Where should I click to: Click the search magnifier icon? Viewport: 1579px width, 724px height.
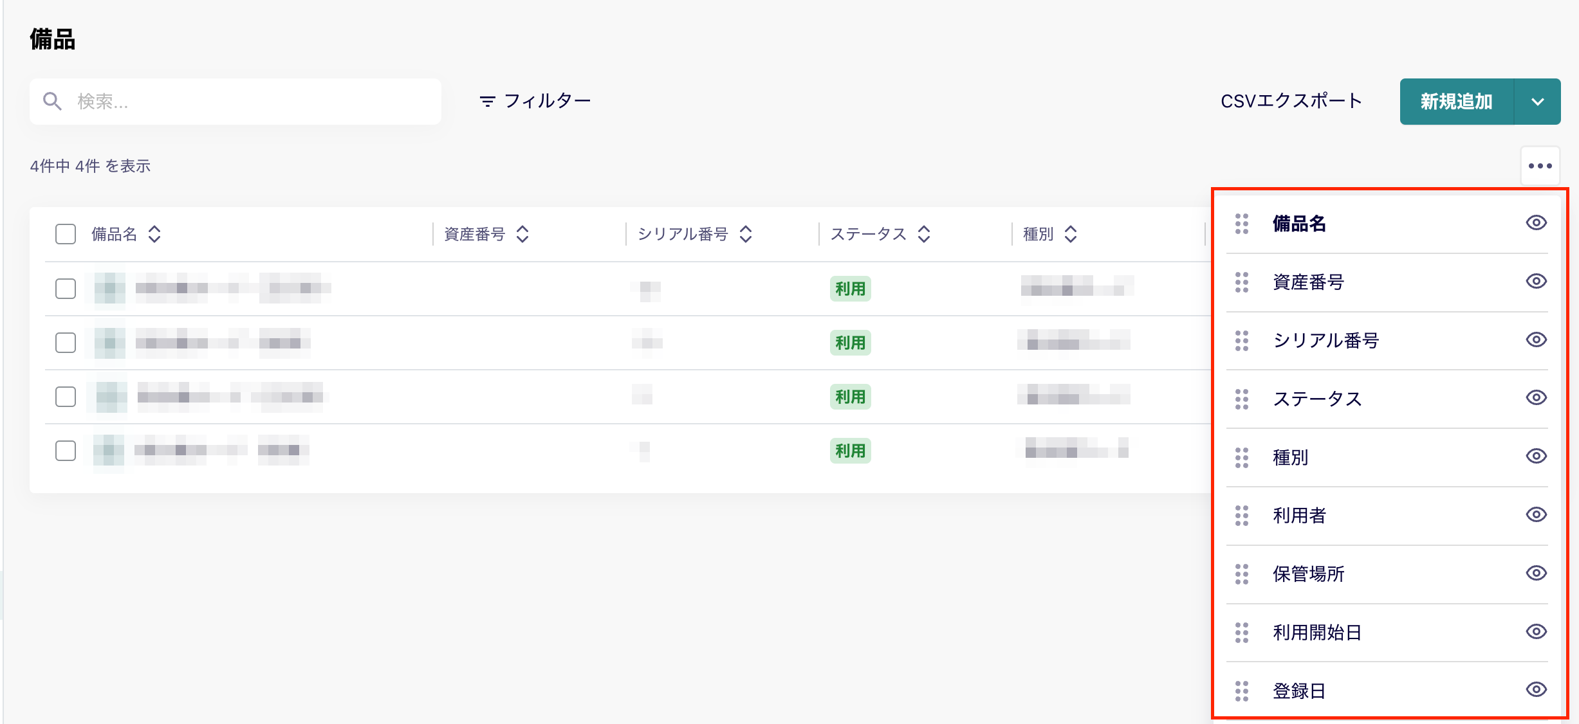52,101
